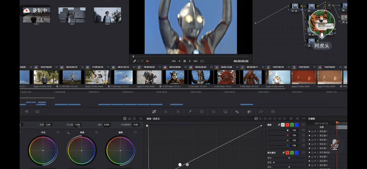The image size is (367, 169).
Task: Click the viewer layers overlay icon
Action: tap(142, 61)
